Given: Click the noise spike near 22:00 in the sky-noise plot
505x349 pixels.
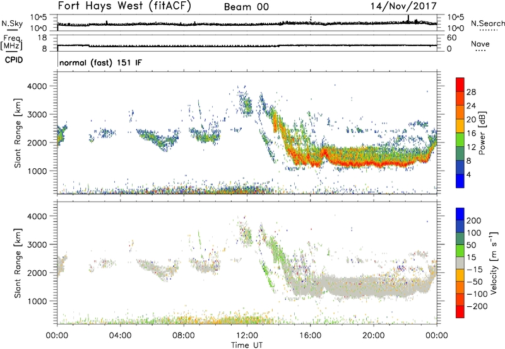Looking at the screenshot, I should coord(408,19).
